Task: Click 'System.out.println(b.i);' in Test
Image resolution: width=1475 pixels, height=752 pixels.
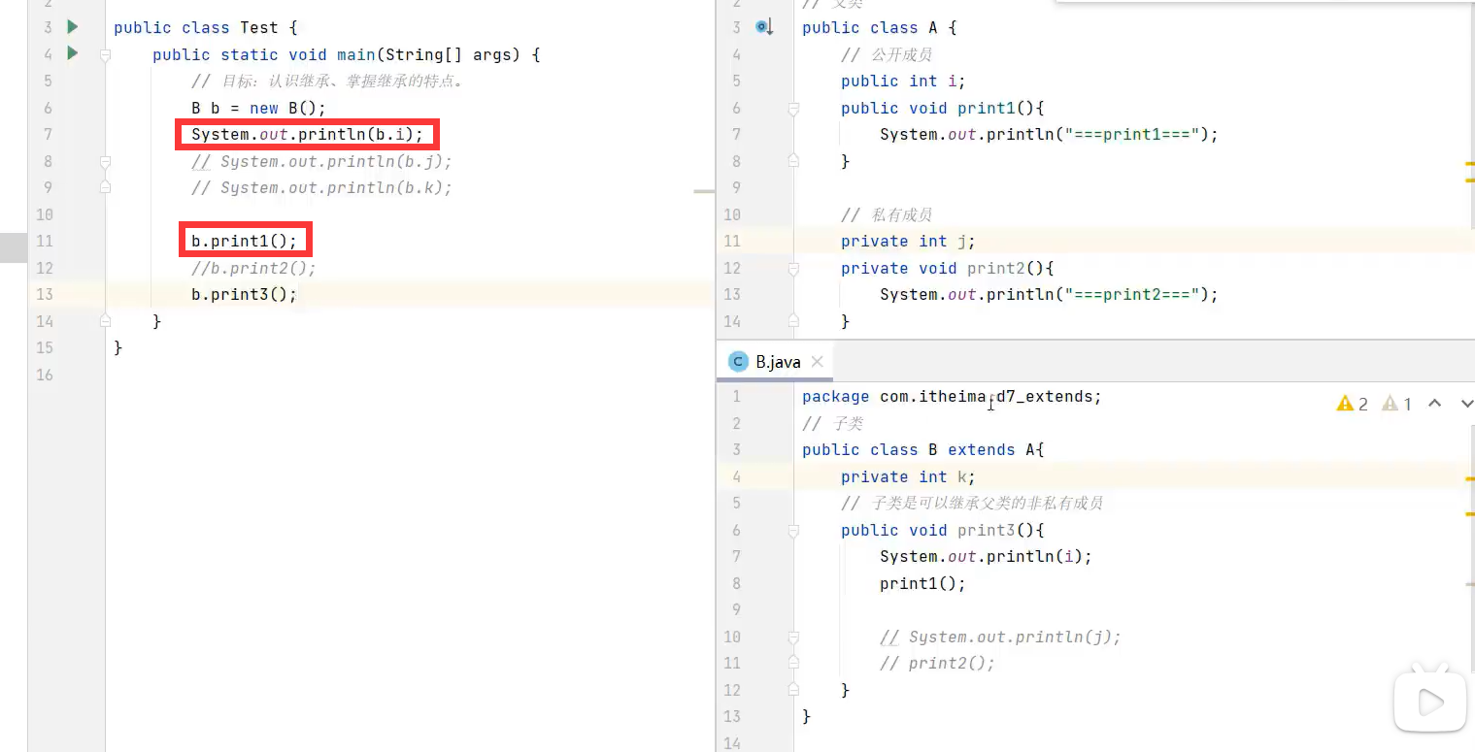Action: (x=307, y=134)
